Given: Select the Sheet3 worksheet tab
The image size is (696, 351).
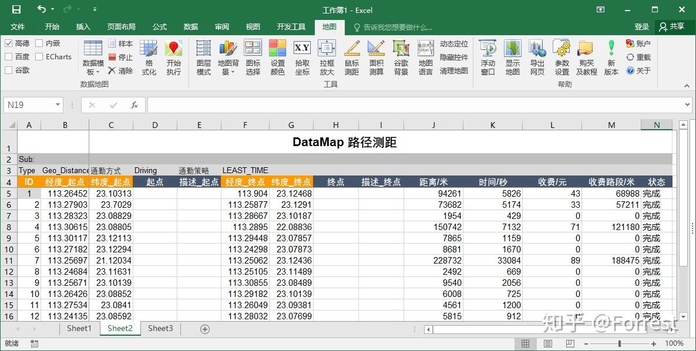Looking at the screenshot, I should click(160, 329).
